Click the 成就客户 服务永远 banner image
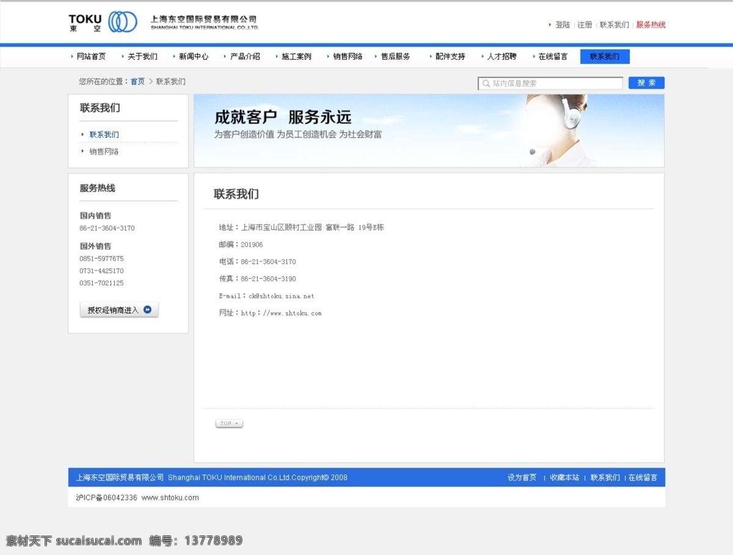The image size is (733, 555). point(429,131)
